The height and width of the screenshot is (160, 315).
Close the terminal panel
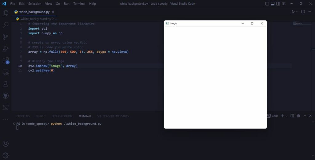[x=310, y=116]
